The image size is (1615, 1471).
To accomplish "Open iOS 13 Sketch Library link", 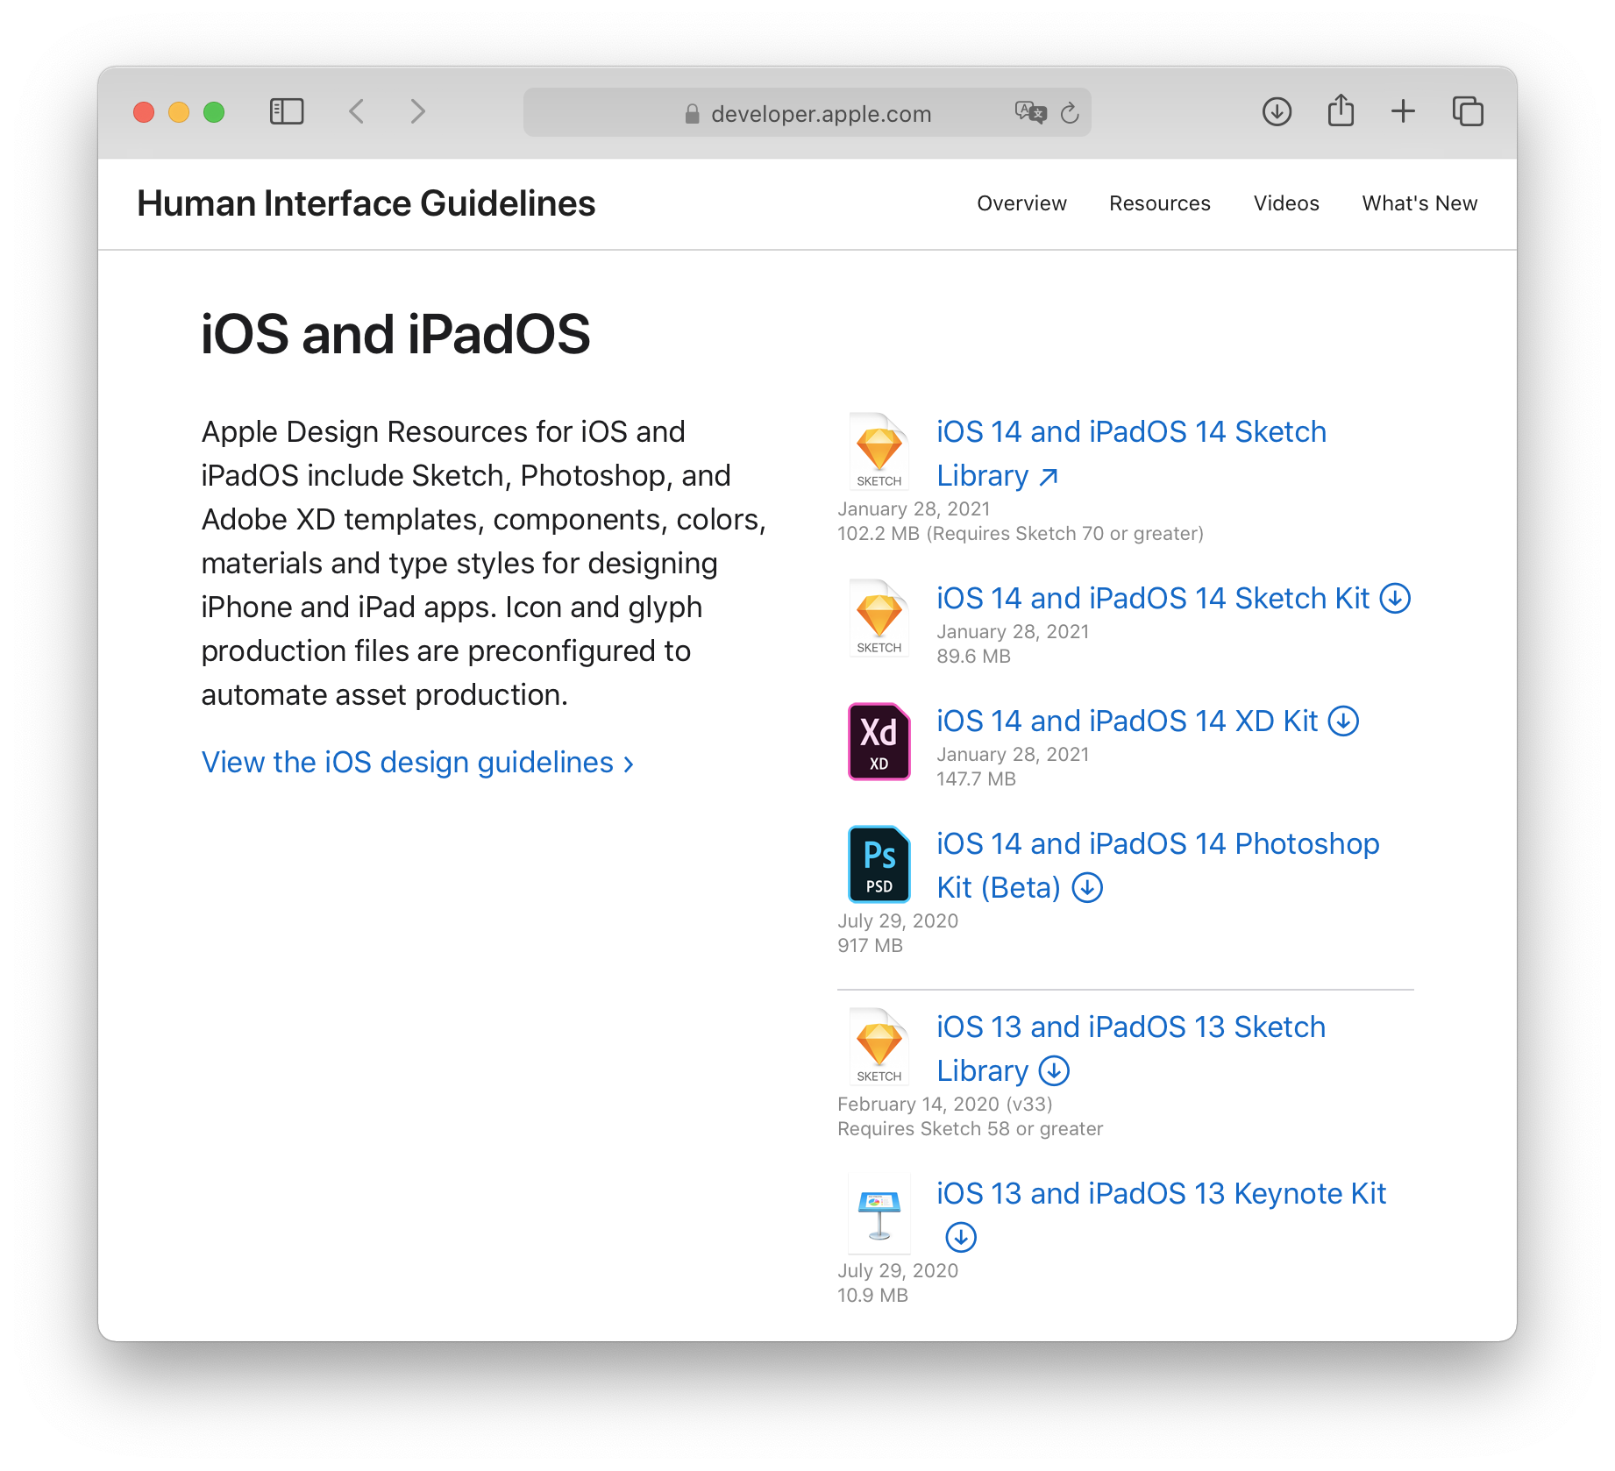I will tap(1131, 1048).
